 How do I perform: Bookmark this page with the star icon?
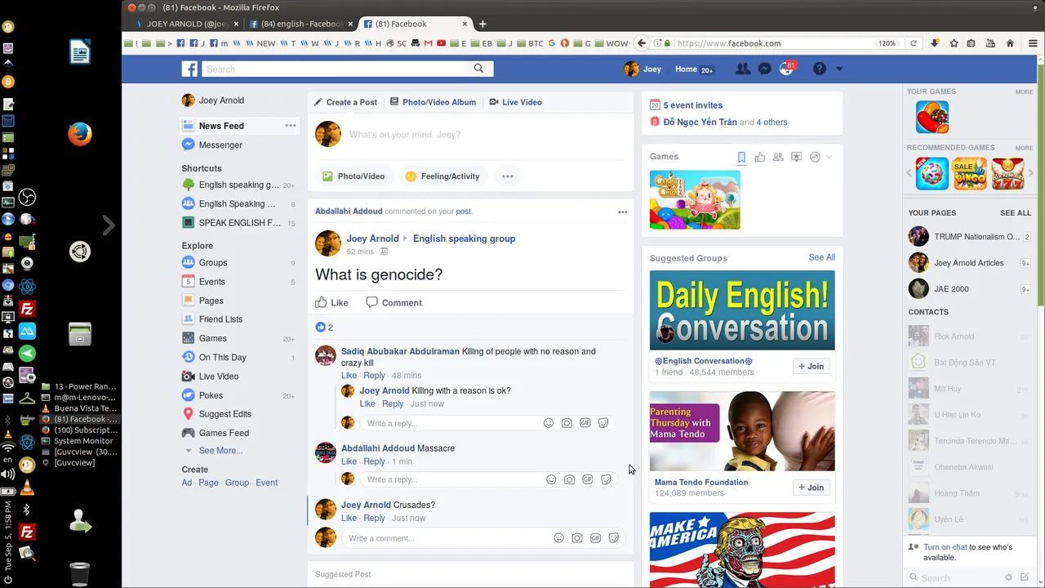click(954, 43)
